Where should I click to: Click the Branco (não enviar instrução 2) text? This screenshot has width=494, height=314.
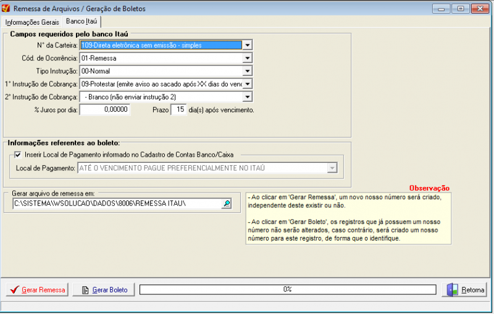[x=130, y=97]
